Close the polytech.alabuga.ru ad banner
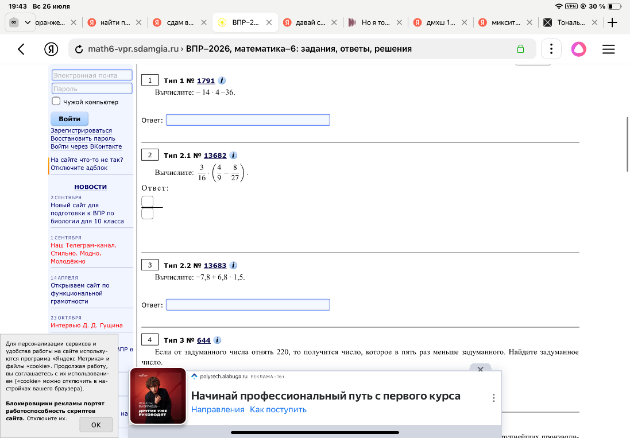This screenshot has width=630, height=438. point(480,369)
